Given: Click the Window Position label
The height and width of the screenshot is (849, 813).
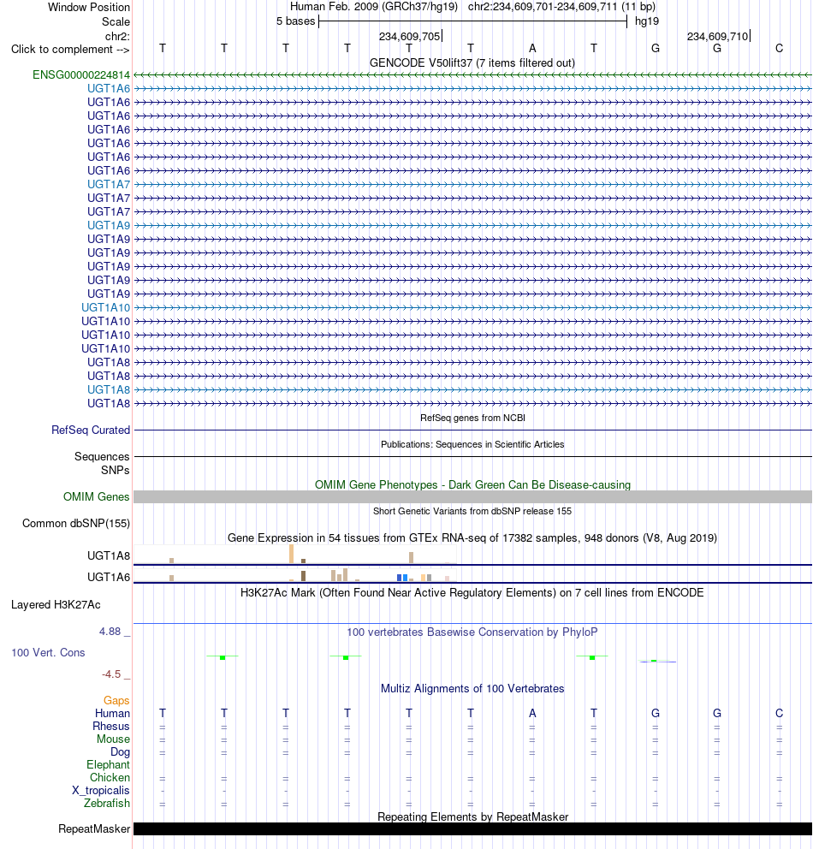Looking at the screenshot, I should click(x=89, y=7).
